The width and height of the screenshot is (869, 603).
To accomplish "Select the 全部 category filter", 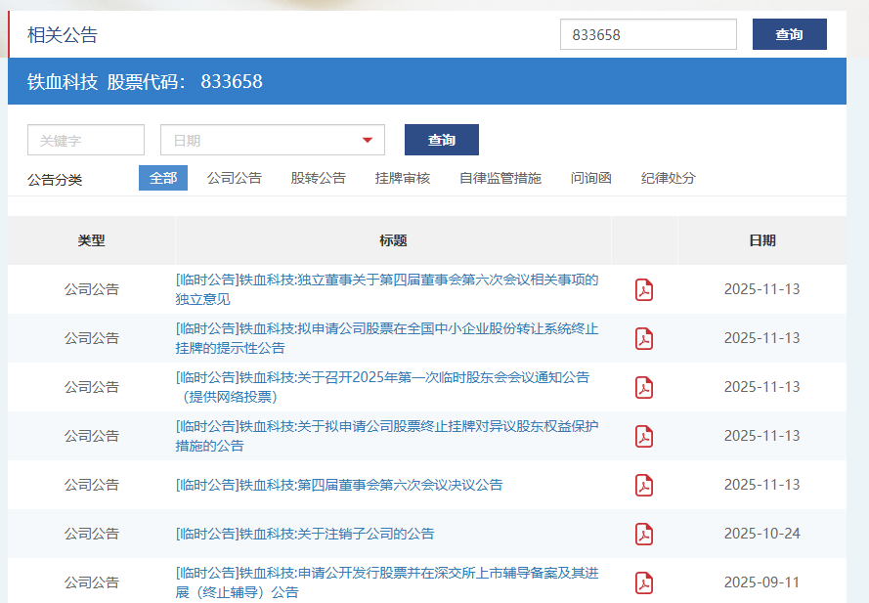I will click(x=163, y=178).
